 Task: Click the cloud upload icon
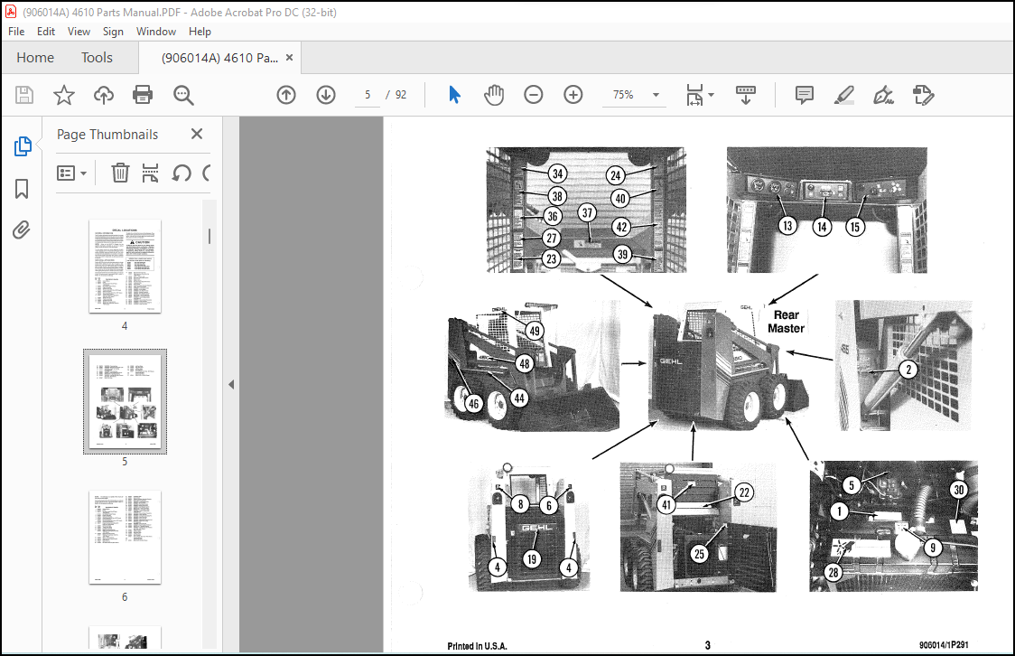[104, 95]
